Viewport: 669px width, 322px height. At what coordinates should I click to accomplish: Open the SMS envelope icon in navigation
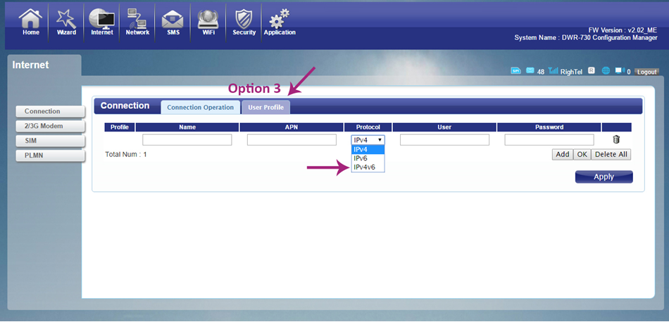click(x=173, y=22)
